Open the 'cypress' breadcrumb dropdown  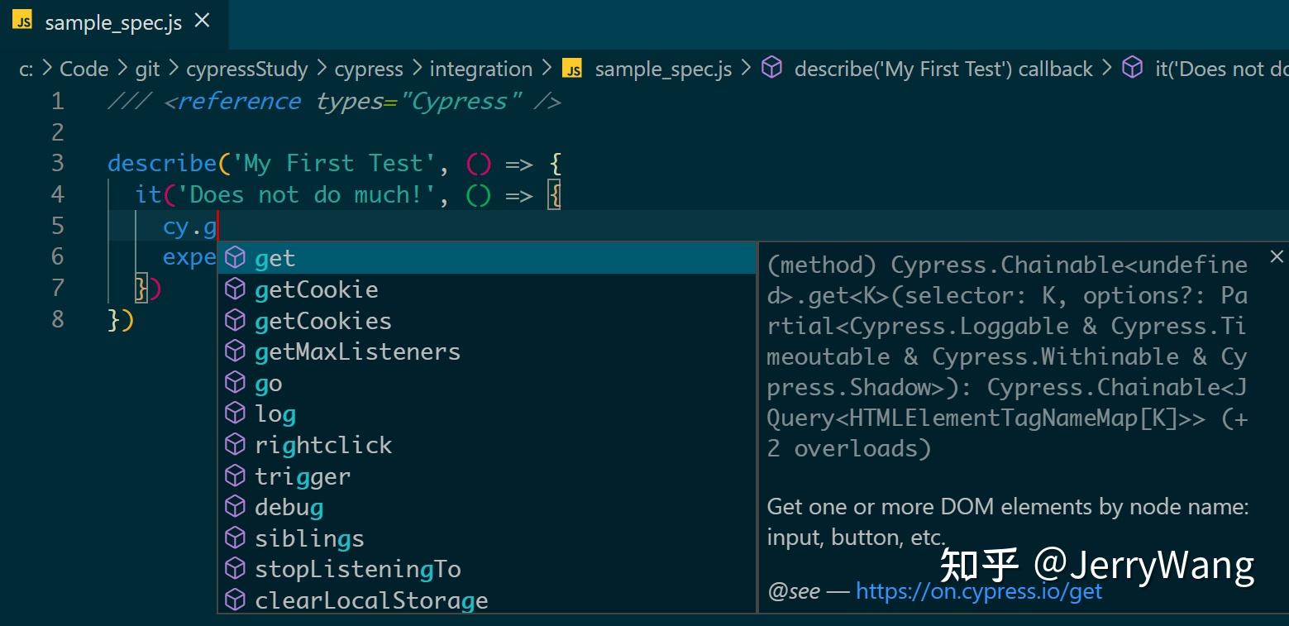tap(369, 69)
